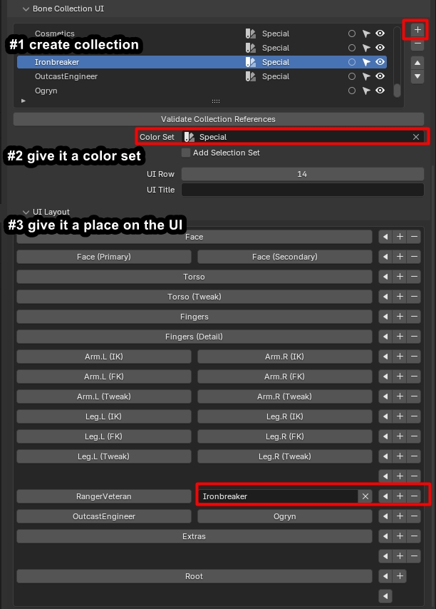Click select arrow on Root row
Image resolution: width=436 pixels, height=609 pixels.
click(x=385, y=576)
